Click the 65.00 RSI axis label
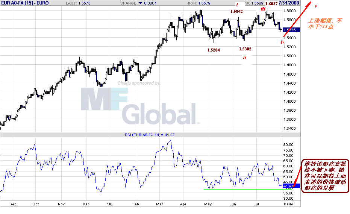This screenshot has height=214, width=350. coord(288,161)
